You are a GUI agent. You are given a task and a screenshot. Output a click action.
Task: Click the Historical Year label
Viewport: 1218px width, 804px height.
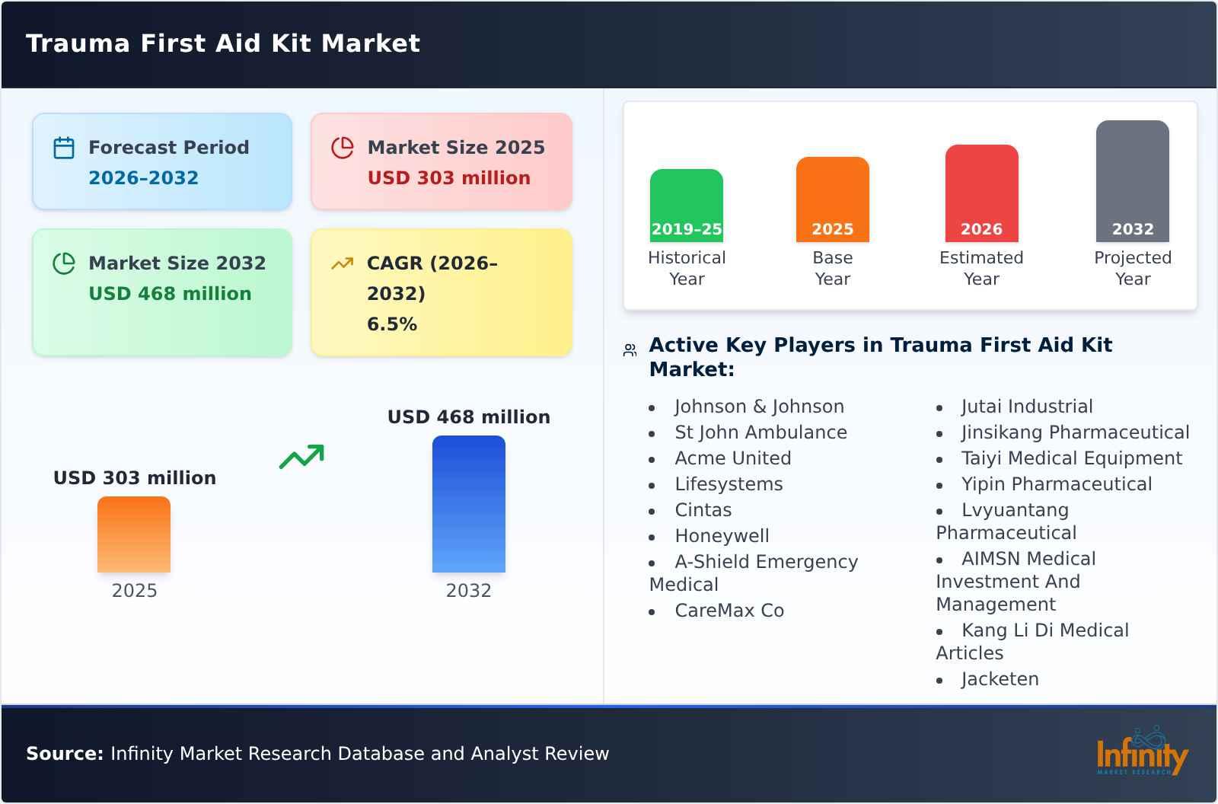[687, 268]
